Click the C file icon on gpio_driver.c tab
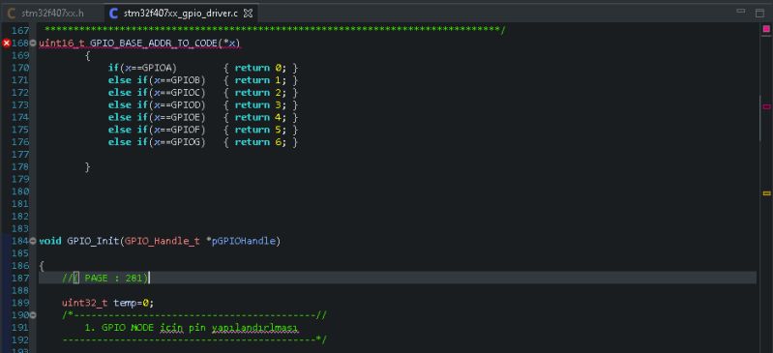Viewport: 773px width, 353px height. point(114,14)
